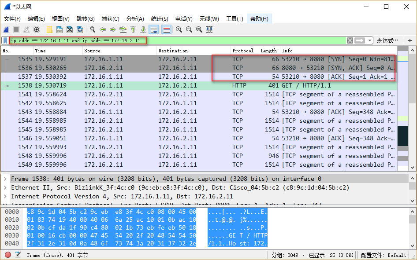Click the save capture file icon
Screen dimensions: 417x260
60,29
